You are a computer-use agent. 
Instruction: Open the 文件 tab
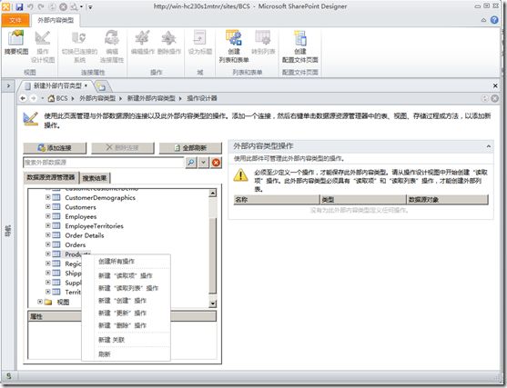[15, 20]
